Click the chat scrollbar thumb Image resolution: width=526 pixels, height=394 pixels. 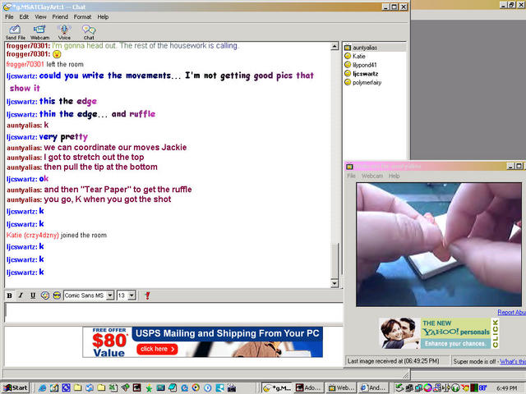point(335,260)
